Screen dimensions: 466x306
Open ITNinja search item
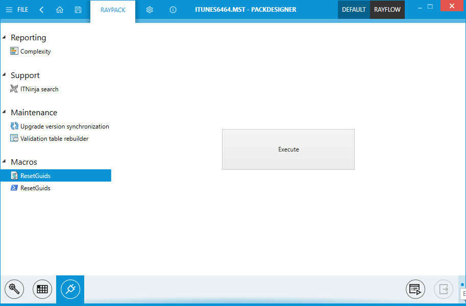tap(39, 89)
